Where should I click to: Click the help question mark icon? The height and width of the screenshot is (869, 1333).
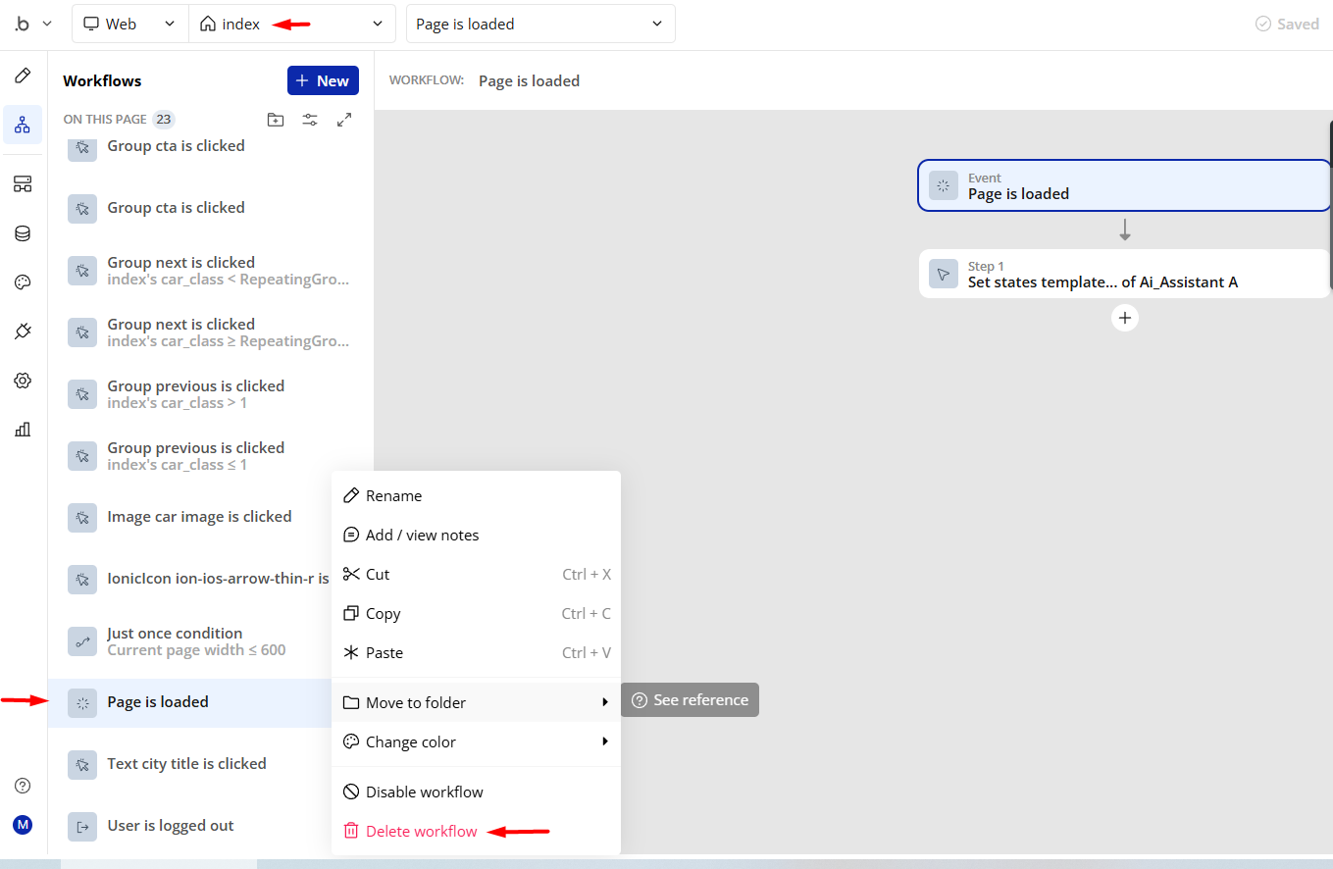[x=23, y=786]
